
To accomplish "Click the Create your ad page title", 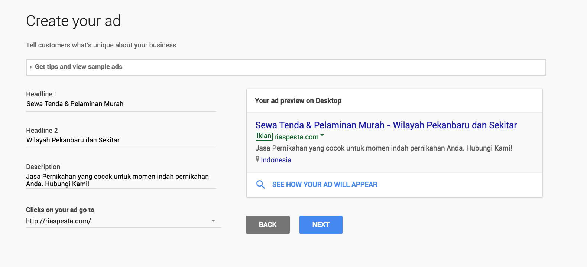I will click(72, 21).
